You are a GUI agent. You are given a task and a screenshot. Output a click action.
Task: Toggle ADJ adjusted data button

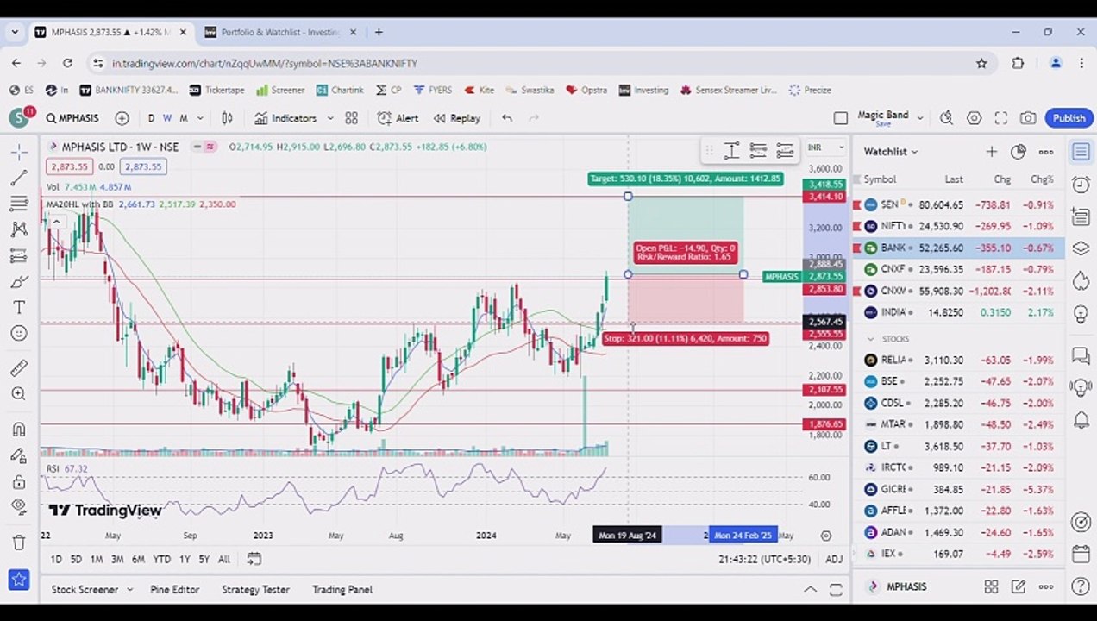coord(834,560)
